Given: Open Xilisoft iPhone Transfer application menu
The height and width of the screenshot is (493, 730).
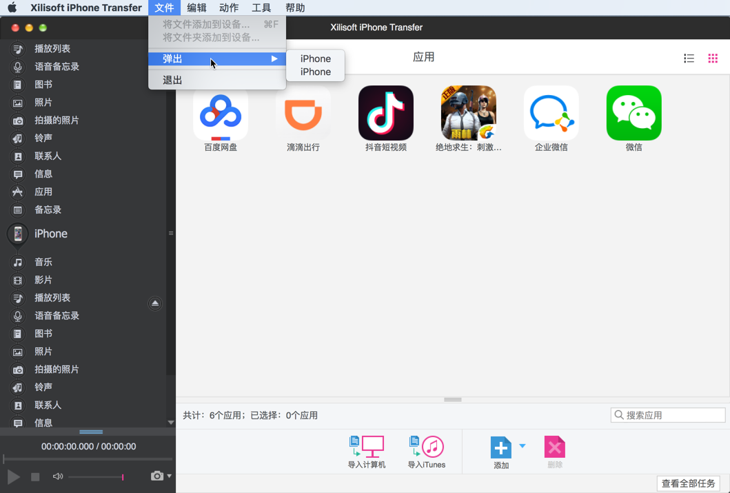Looking at the screenshot, I should coord(86,8).
